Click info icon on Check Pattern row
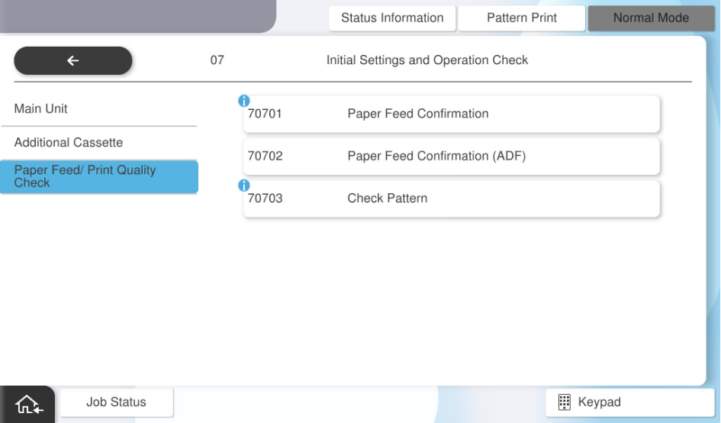Screen dimensions: 721x423 (244, 186)
